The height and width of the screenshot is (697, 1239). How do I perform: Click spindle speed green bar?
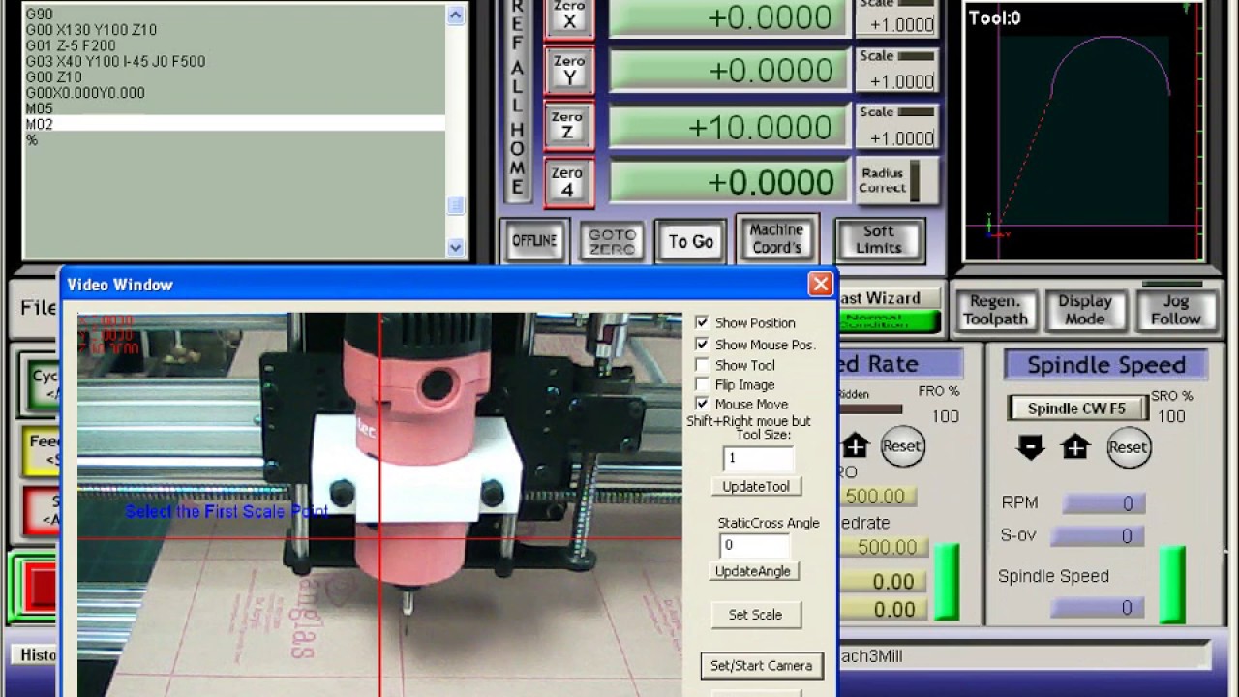tap(1172, 585)
